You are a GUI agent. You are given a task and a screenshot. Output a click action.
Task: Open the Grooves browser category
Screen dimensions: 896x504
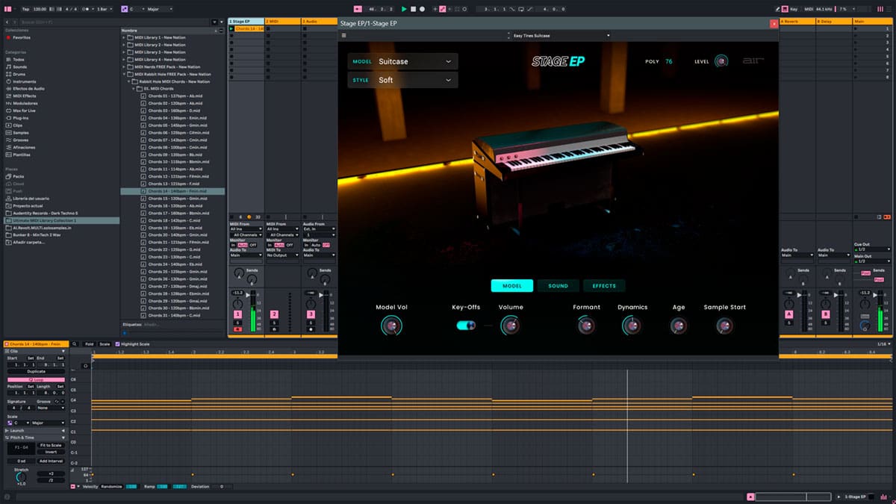click(20, 140)
